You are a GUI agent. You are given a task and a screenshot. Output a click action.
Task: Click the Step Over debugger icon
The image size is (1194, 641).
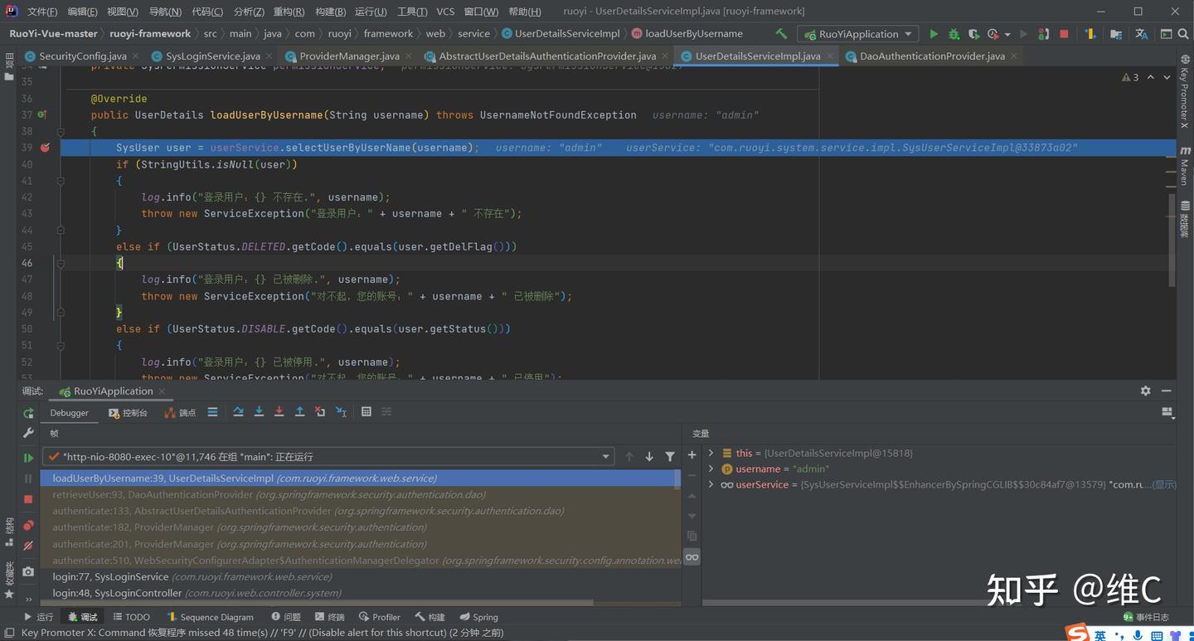pos(239,412)
